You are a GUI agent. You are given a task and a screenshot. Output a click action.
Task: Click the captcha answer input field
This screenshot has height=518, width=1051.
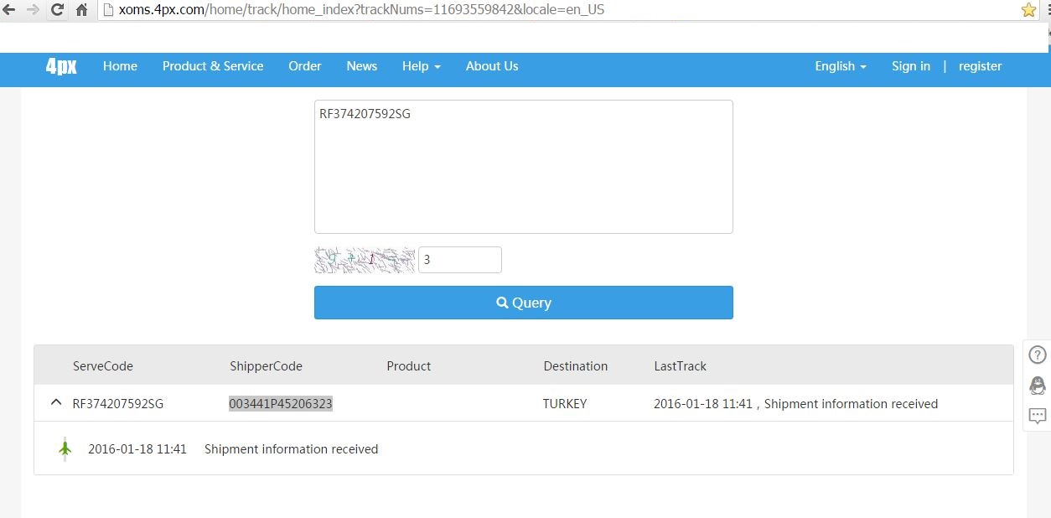click(x=459, y=260)
